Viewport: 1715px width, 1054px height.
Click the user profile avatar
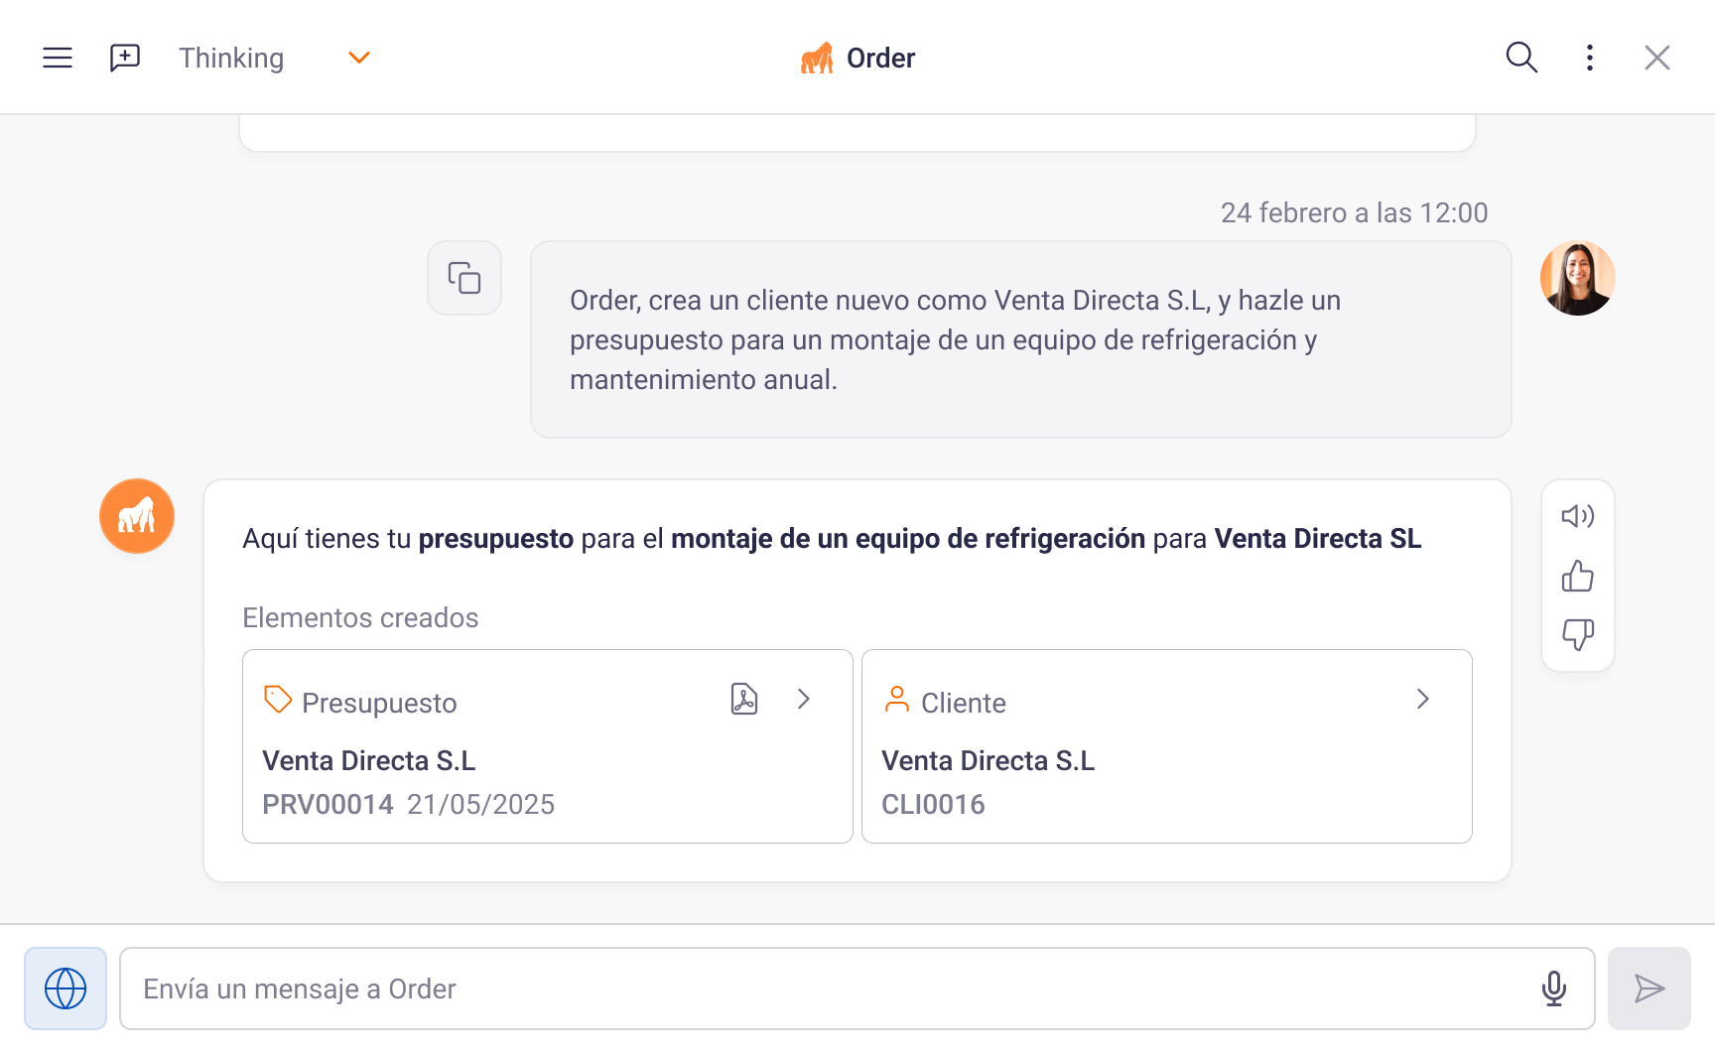coord(1577,278)
